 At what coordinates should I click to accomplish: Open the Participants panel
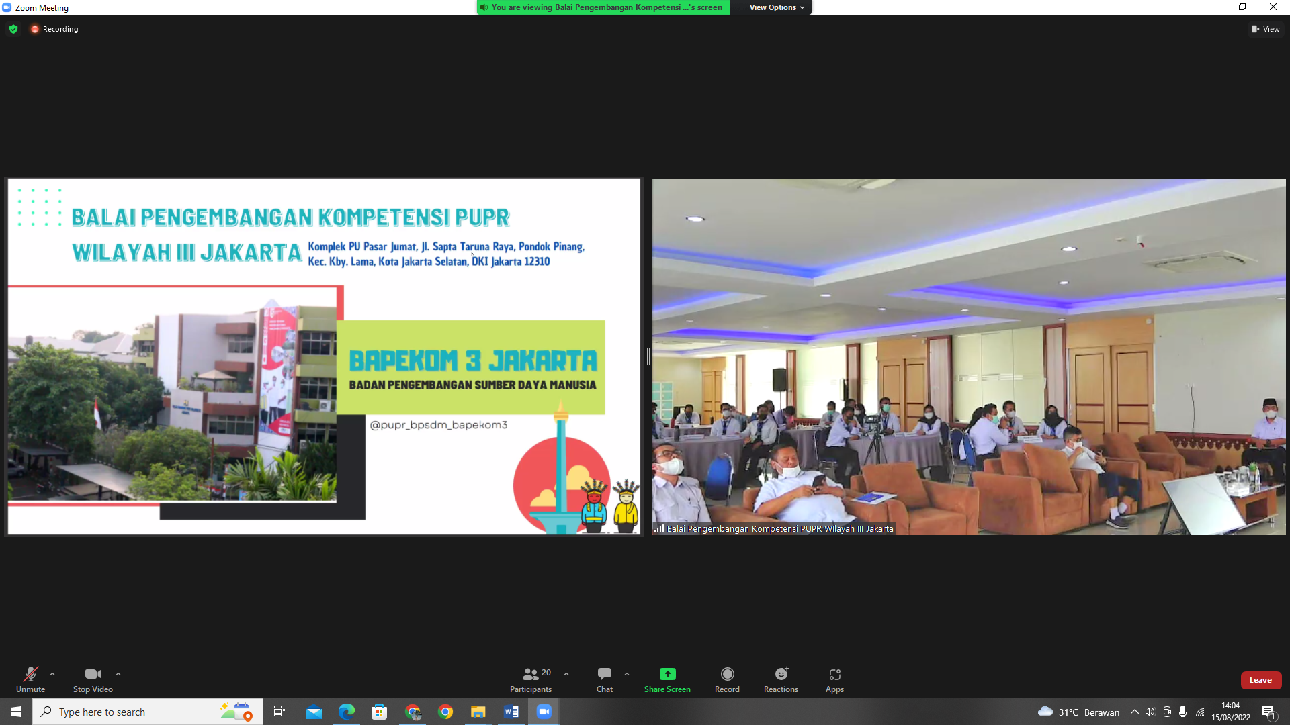531,679
